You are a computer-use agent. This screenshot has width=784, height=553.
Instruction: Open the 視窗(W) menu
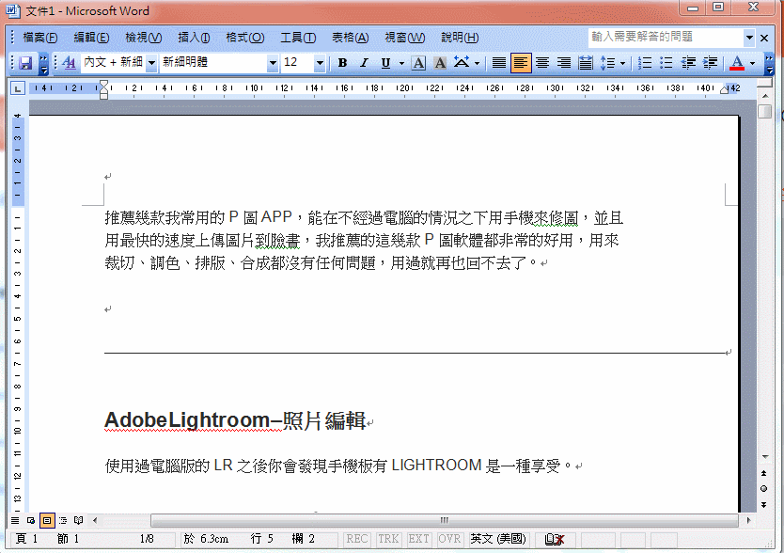point(405,38)
